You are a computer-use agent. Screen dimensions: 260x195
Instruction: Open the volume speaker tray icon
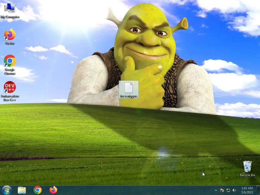pyautogui.click(x=234, y=190)
